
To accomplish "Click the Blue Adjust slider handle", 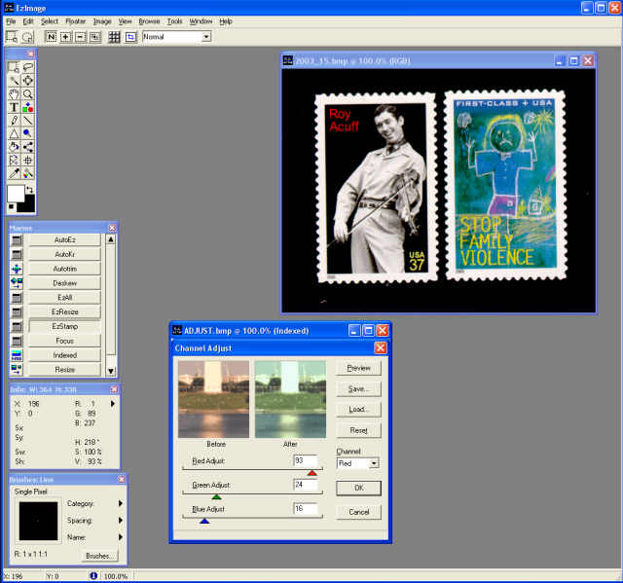I will coord(204,521).
